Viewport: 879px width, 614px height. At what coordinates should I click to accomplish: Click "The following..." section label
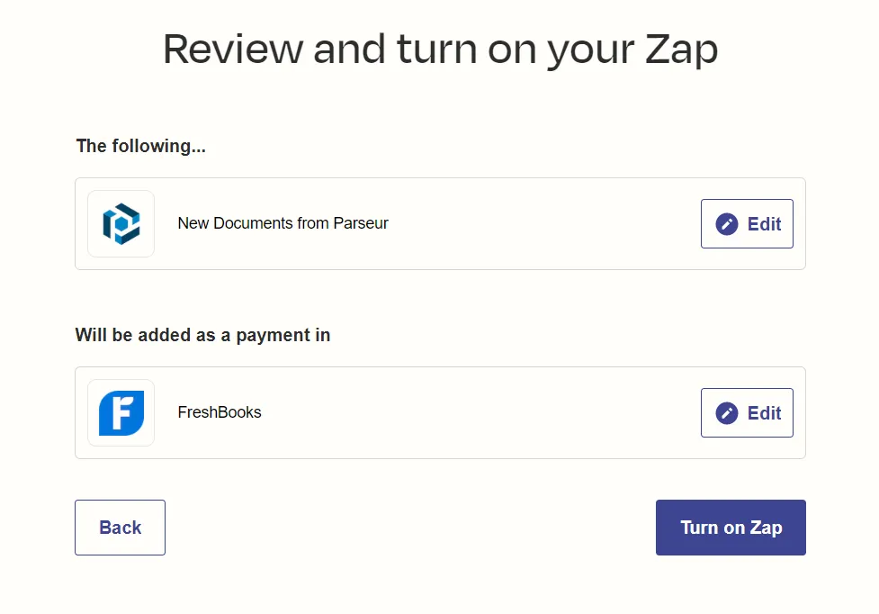pos(140,146)
